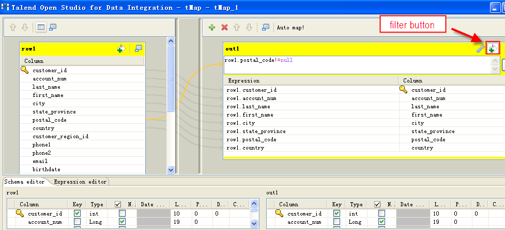Check Key checkbox for out1 account_num

click(336, 222)
